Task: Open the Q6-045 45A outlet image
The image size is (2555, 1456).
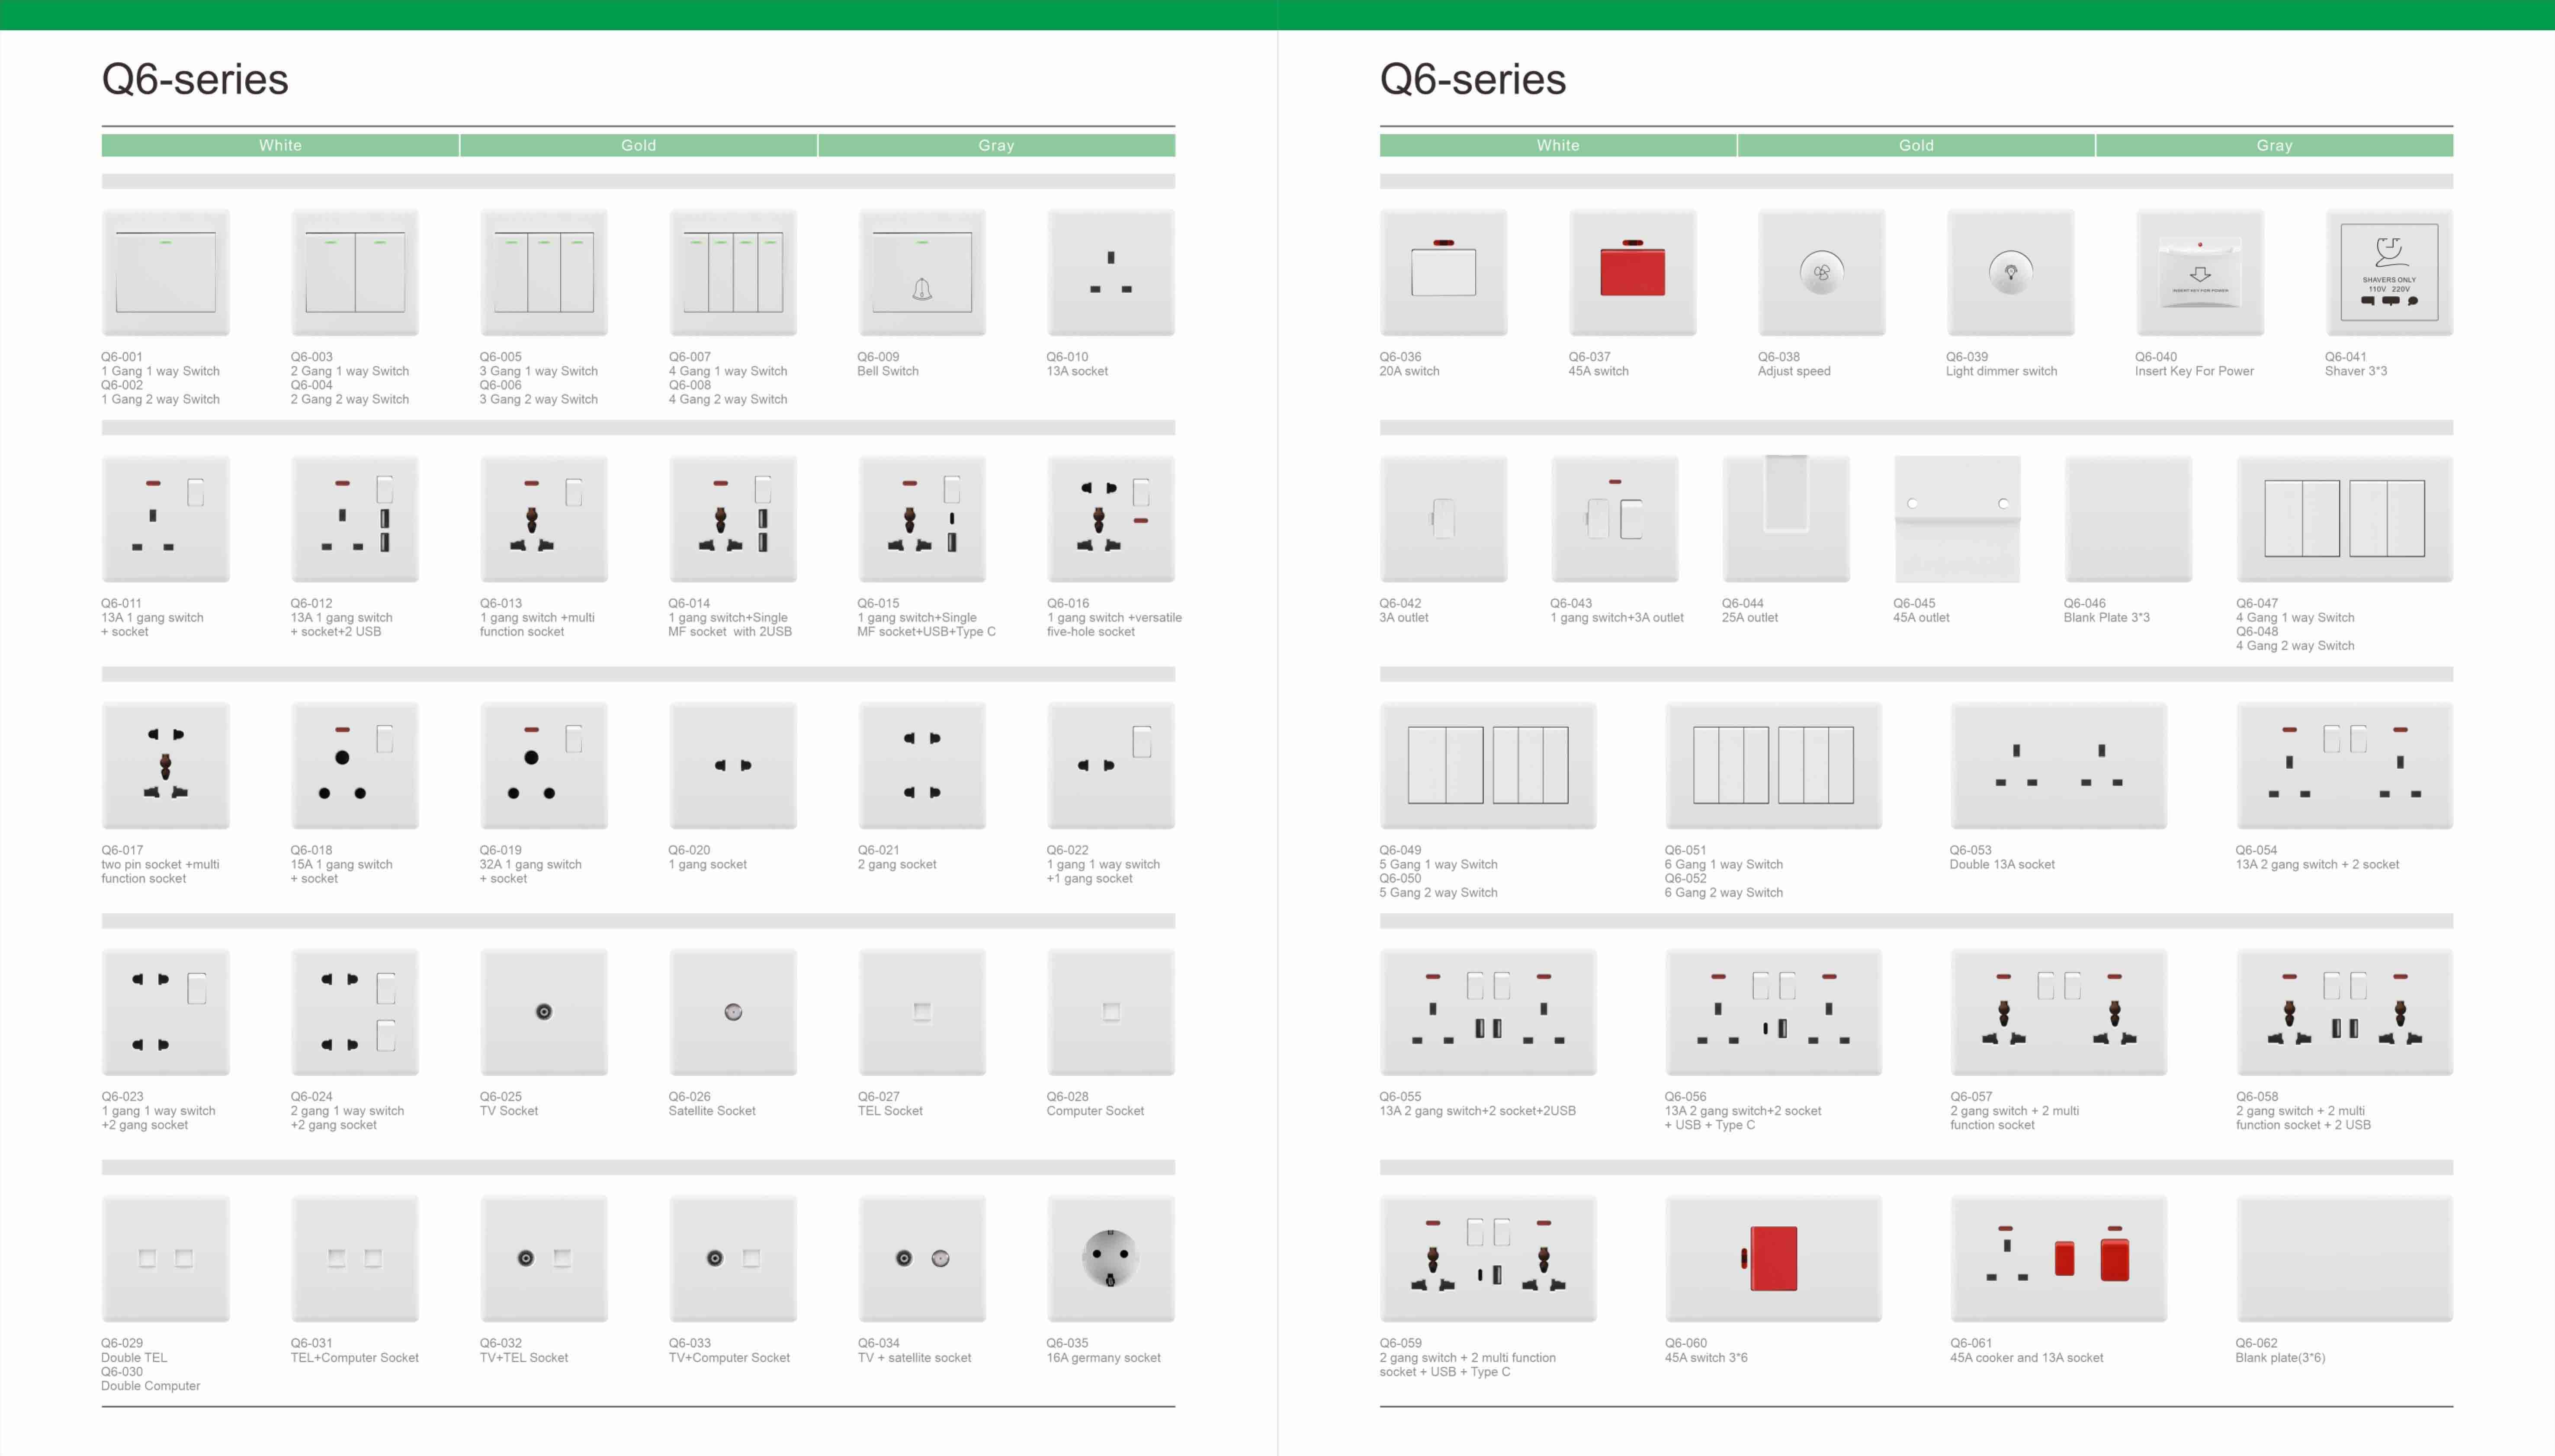Action: point(1957,519)
